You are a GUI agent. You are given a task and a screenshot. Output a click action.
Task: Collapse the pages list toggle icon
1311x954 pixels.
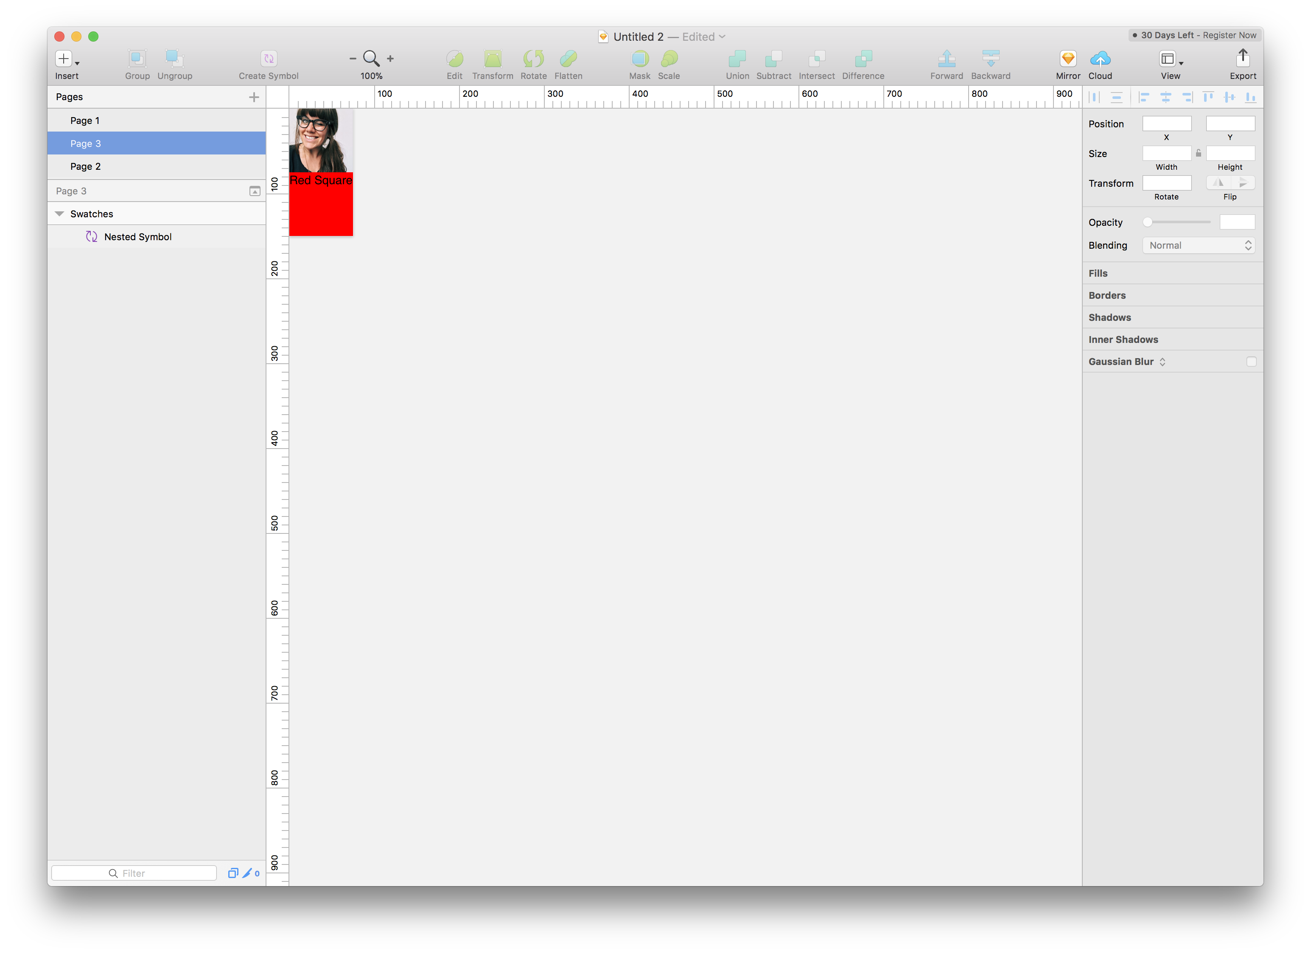tap(255, 191)
